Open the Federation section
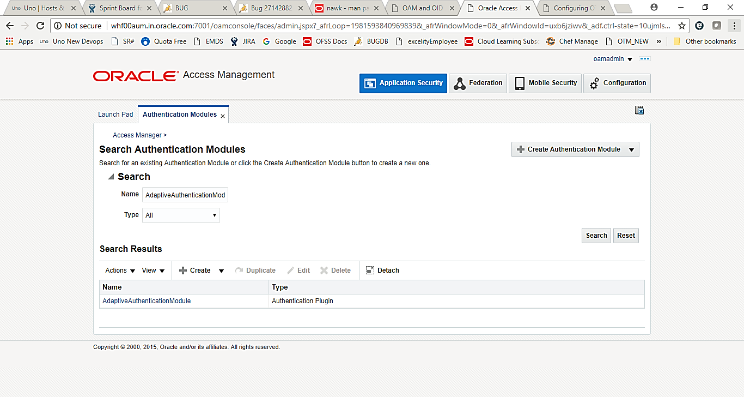The height and width of the screenshot is (397, 744). [478, 83]
